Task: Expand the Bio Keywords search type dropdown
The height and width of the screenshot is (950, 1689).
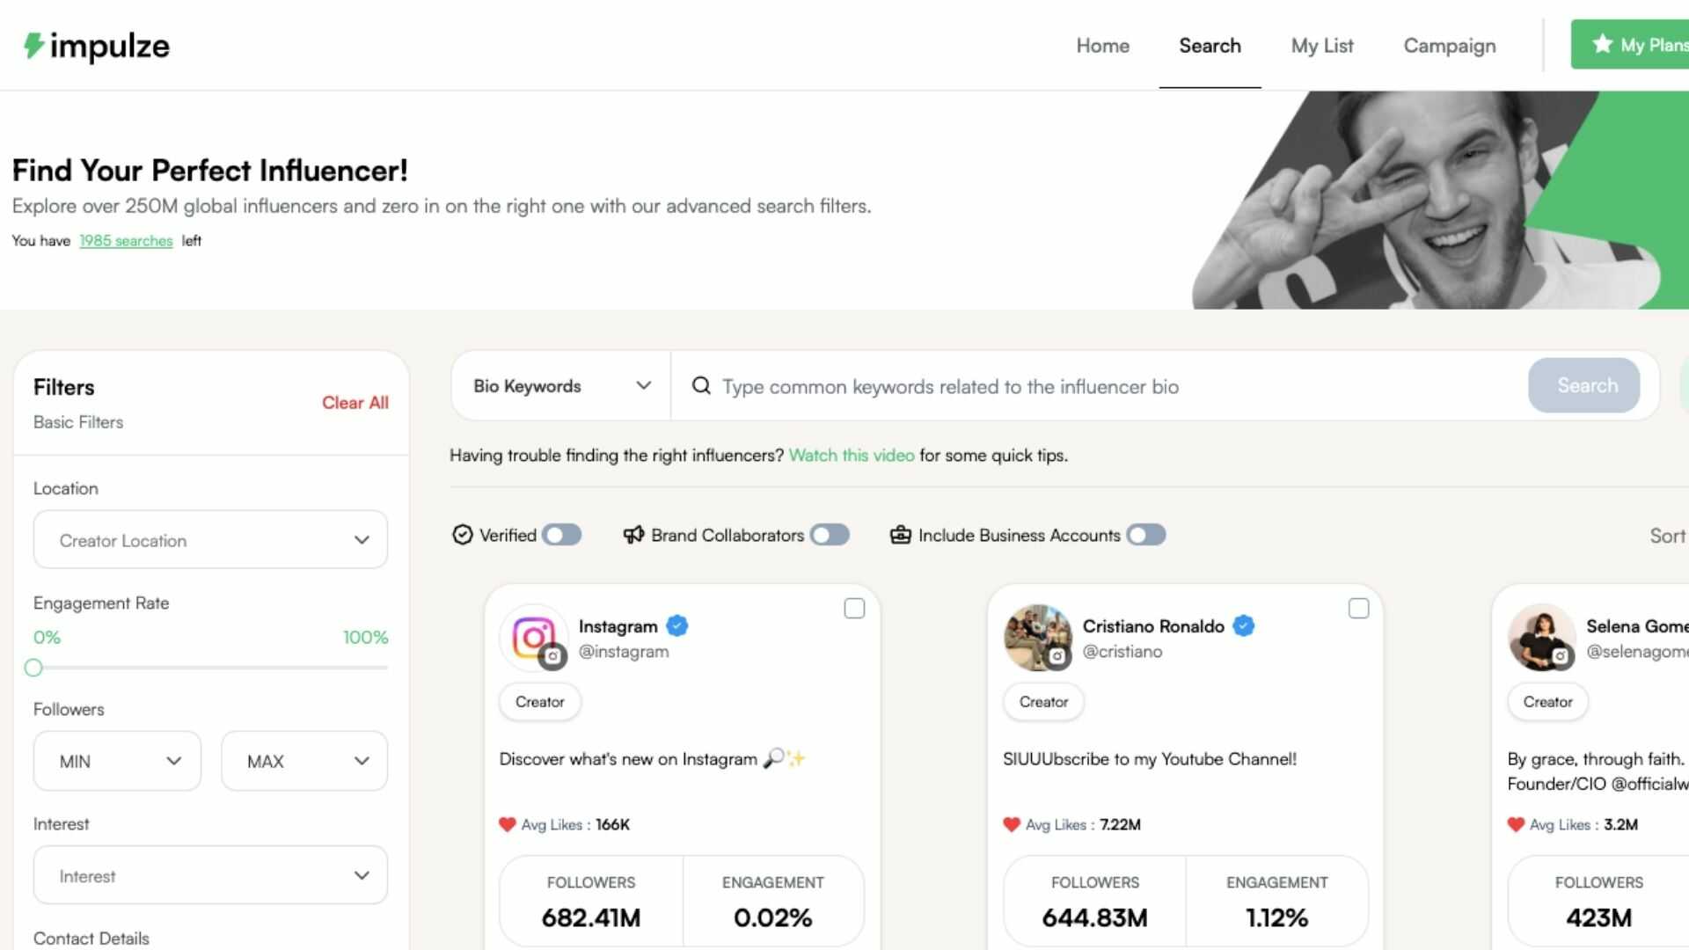Action: pyautogui.click(x=561, y=385)
